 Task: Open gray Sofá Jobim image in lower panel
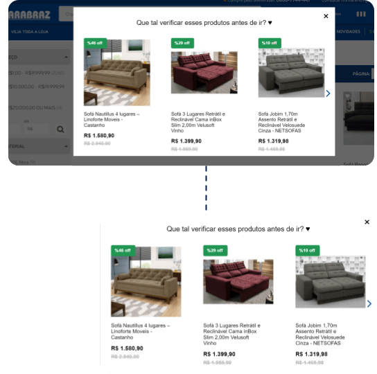(331, 282)
